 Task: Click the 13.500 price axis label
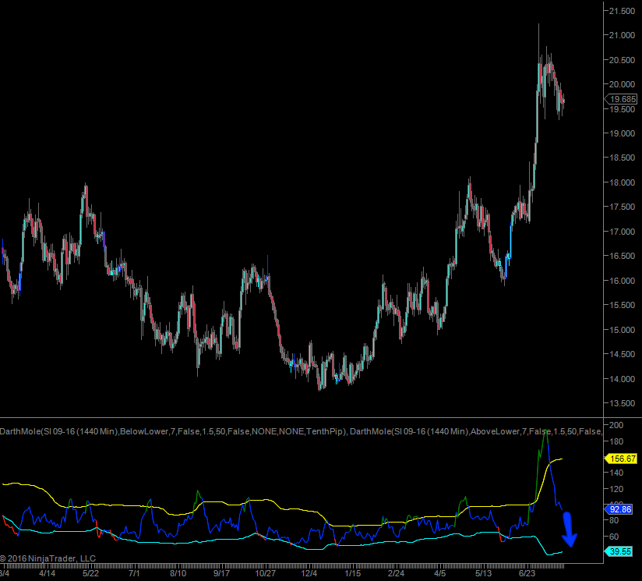[x=622, y=403]
